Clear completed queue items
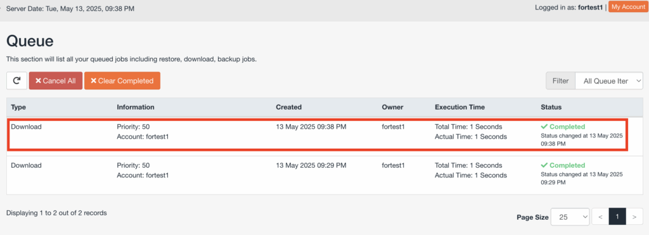 pos(122,80)
